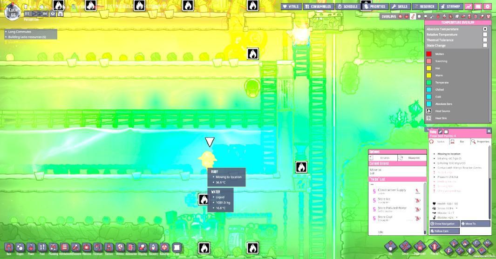This screenshot has width=496, height=259.
Task: Open the Furniture build category
Action: click(x=98, y=247)
